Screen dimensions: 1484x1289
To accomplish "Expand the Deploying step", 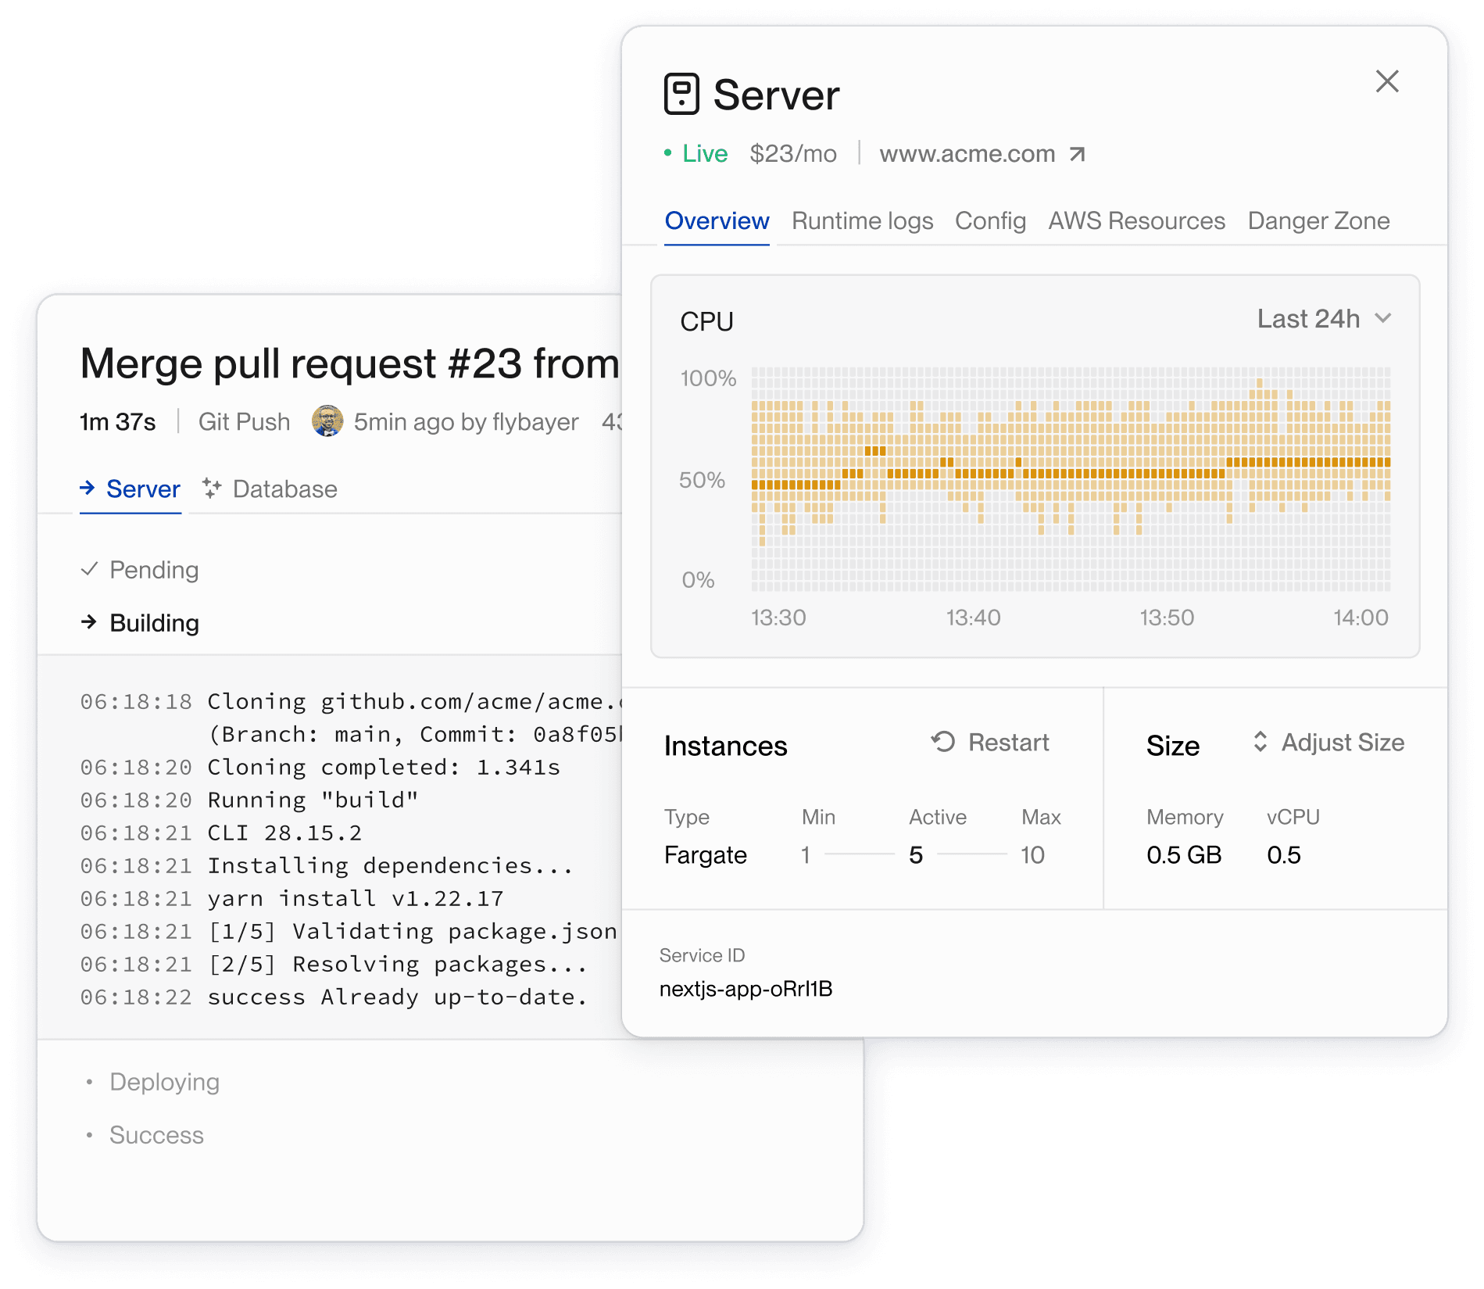I will coord(164,1082).
